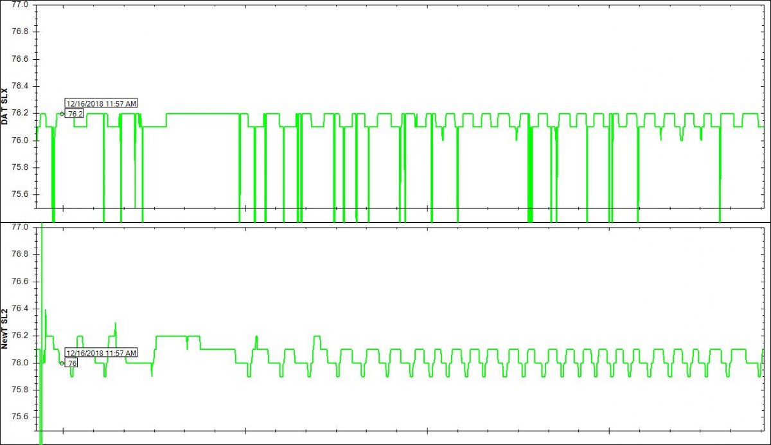Click the data point marker on the NewT SL2 chart

(62, 363)
